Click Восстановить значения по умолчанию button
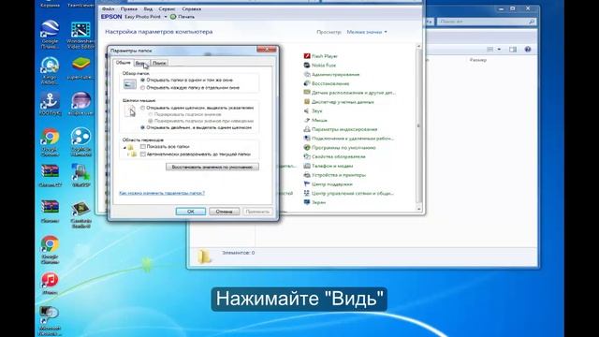The height and width of the screenshot is (337, 599). tap(212, 167)
